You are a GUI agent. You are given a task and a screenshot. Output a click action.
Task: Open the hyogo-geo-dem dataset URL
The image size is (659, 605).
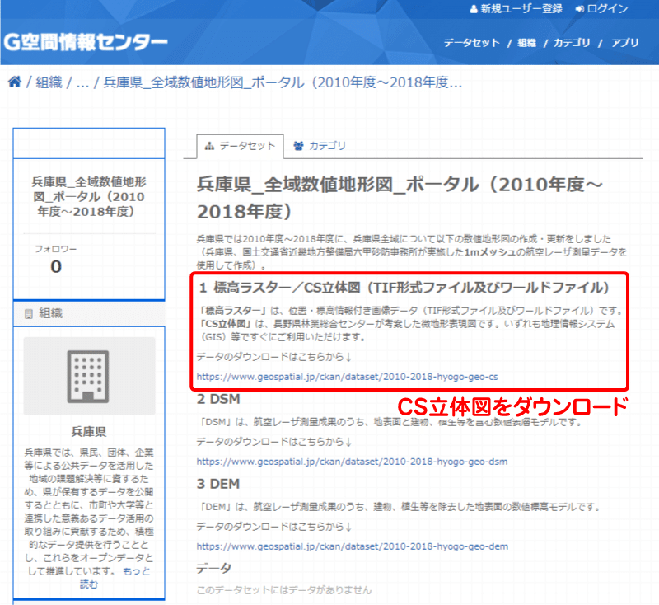(x=353, y=546)
